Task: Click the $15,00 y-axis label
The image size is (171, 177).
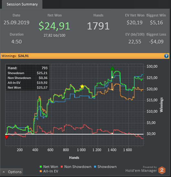Action: pyautogui.click(x=152, y=100)
